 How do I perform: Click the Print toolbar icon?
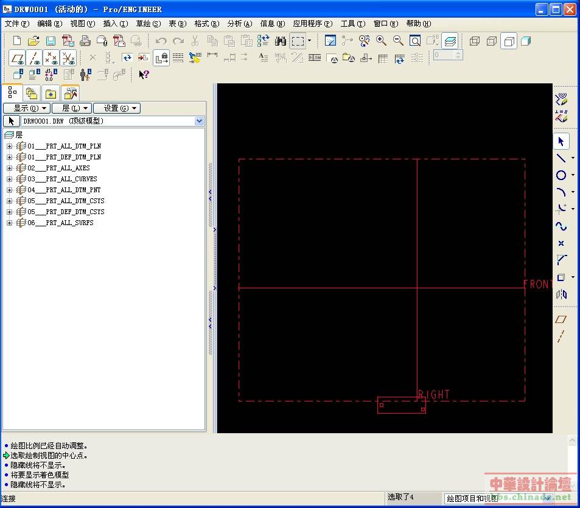coord(85,41)
